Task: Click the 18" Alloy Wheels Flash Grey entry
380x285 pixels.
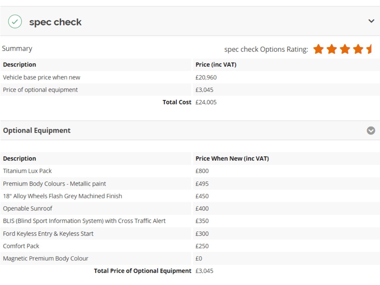Action: [x=62, y=196]
